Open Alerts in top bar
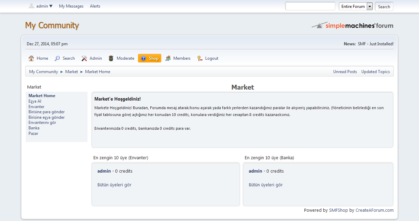This screenshot has width=419, height=221. 95,6
